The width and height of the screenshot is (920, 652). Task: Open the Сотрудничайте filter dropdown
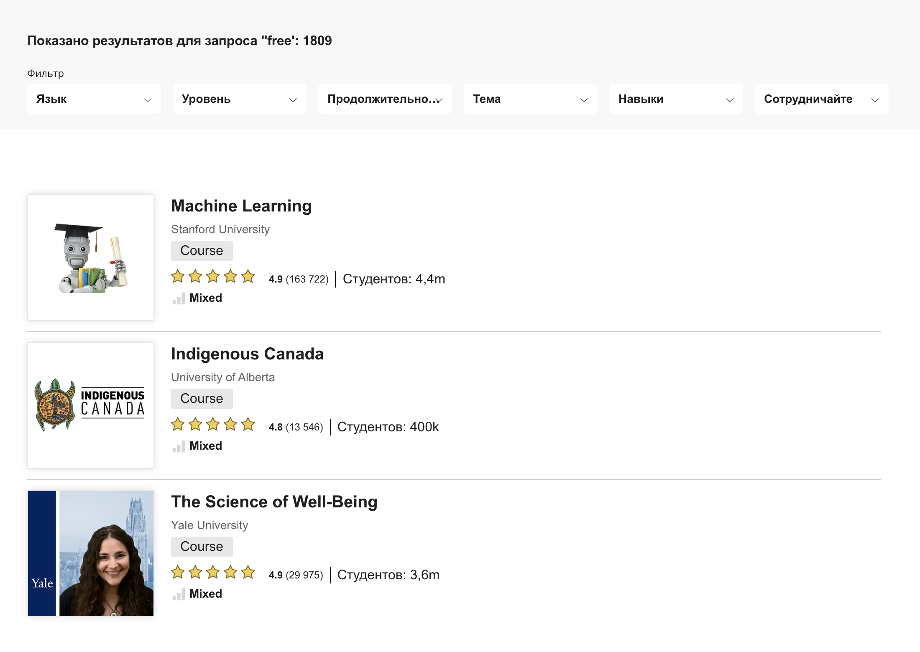point(822,99)
